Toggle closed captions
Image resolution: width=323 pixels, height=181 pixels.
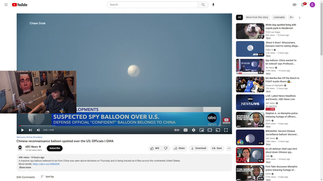tap(185, 130)
